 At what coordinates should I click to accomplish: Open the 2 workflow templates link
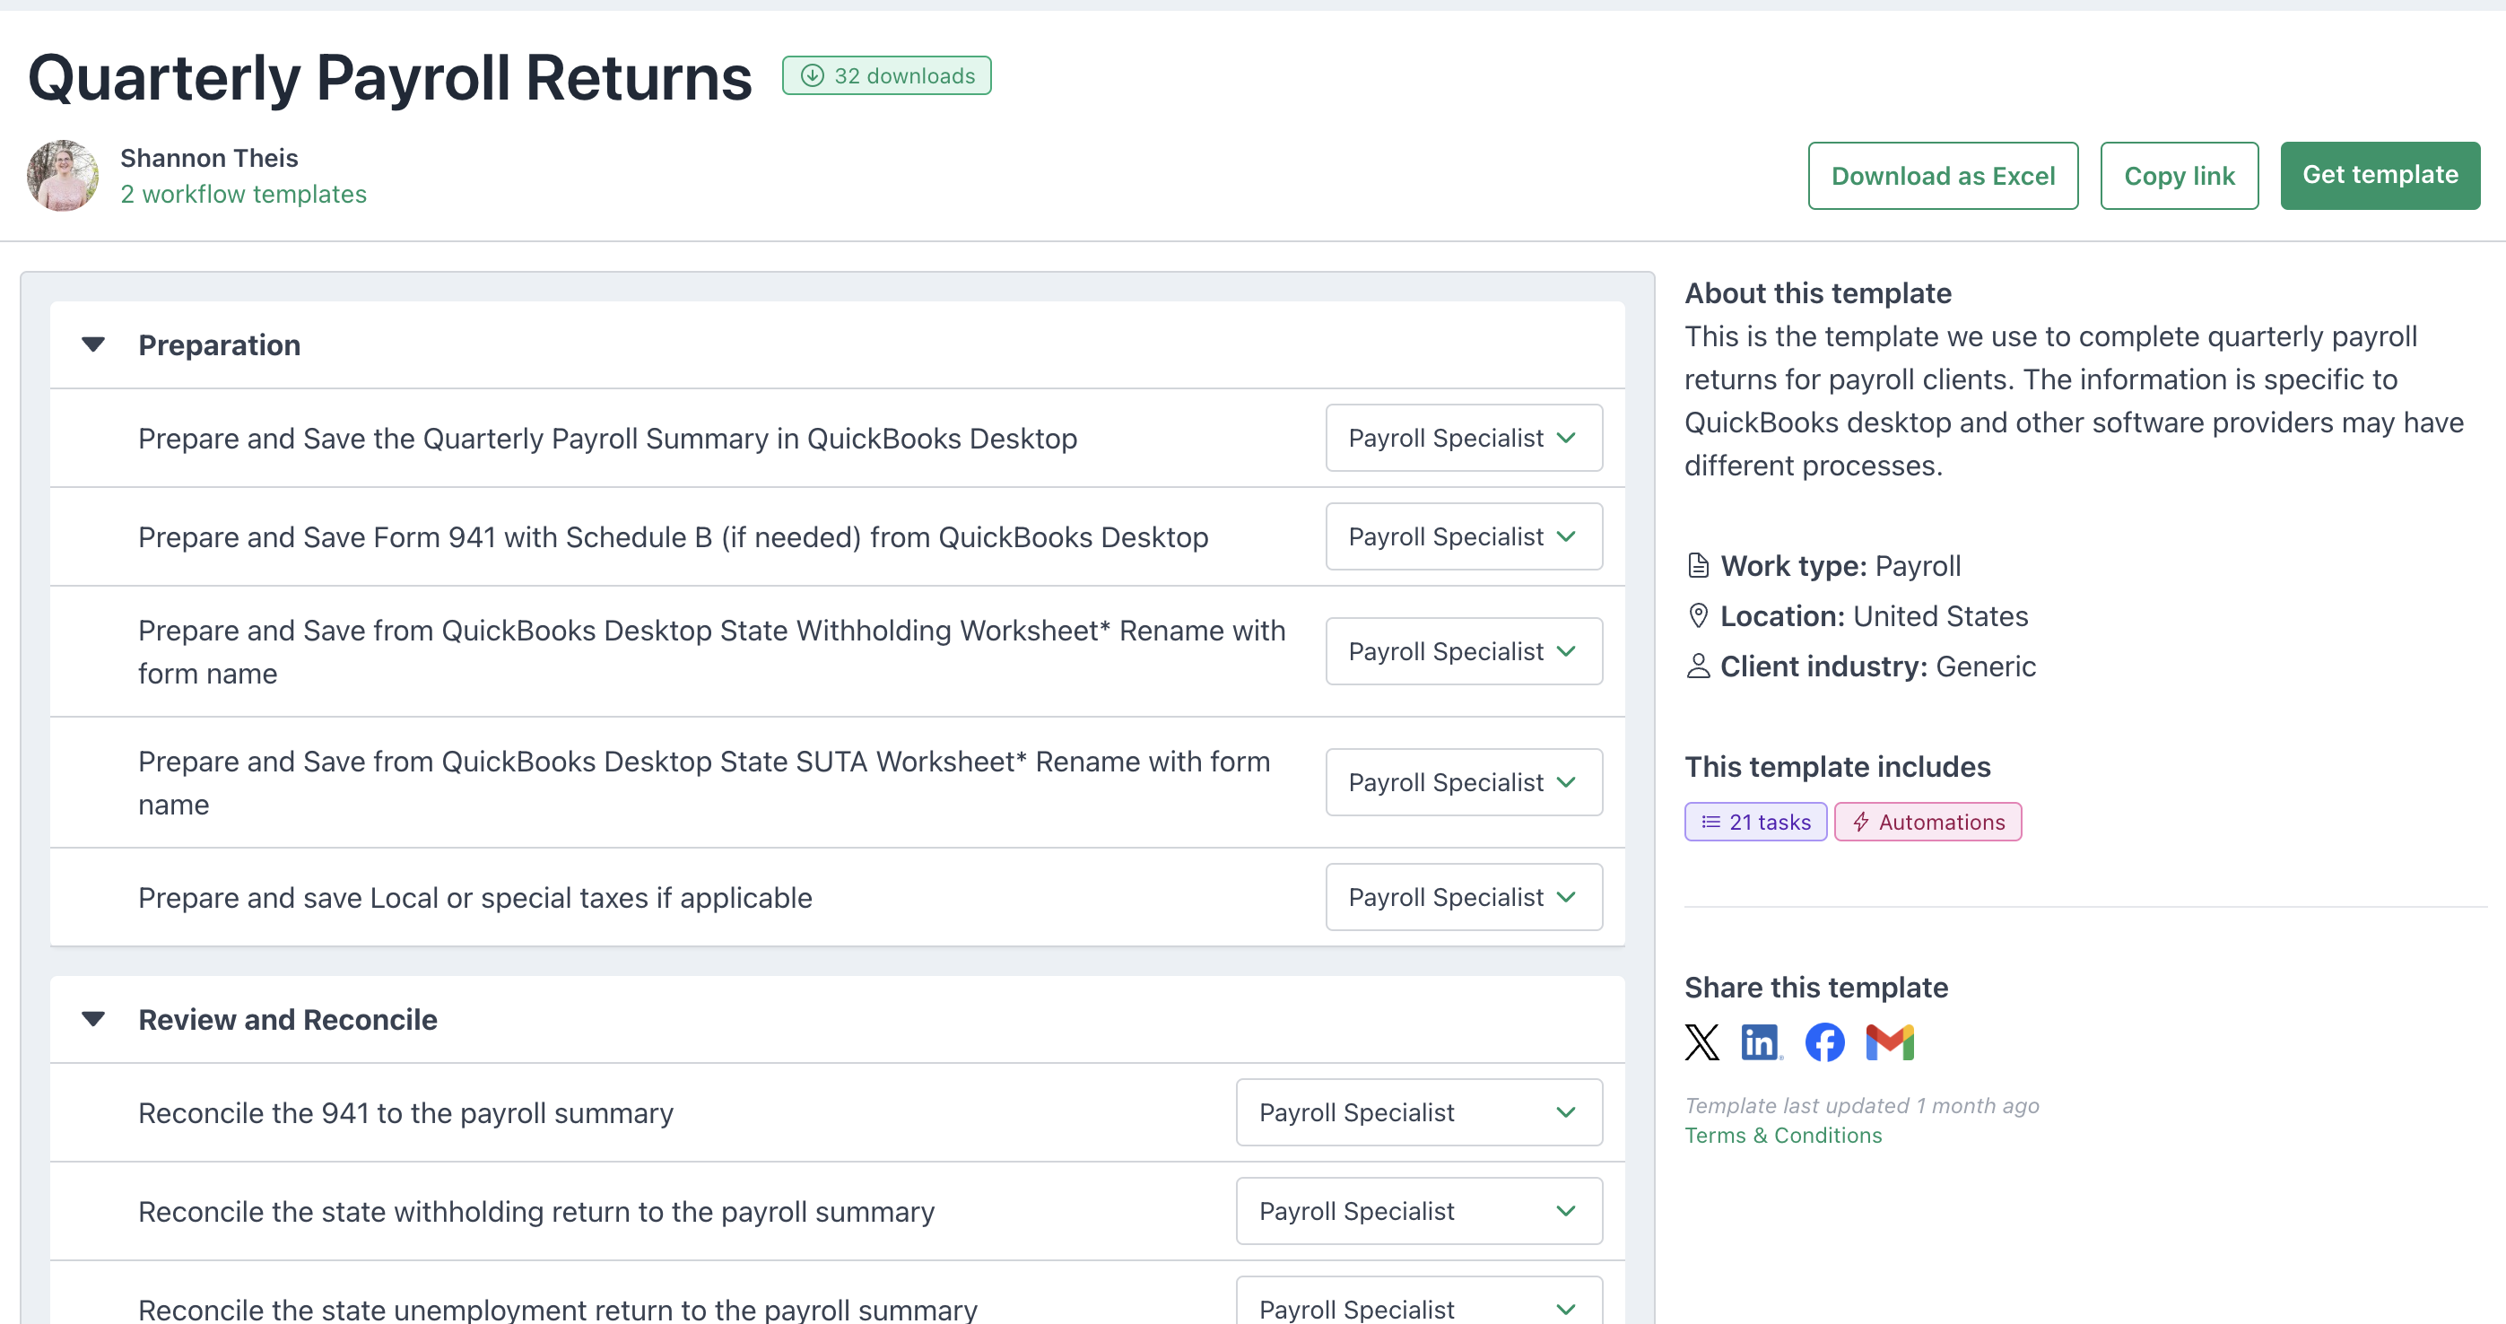point(243,195)
